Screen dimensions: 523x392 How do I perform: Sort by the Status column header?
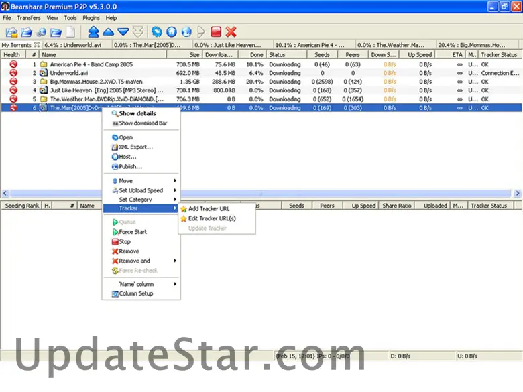click(286, 55)
